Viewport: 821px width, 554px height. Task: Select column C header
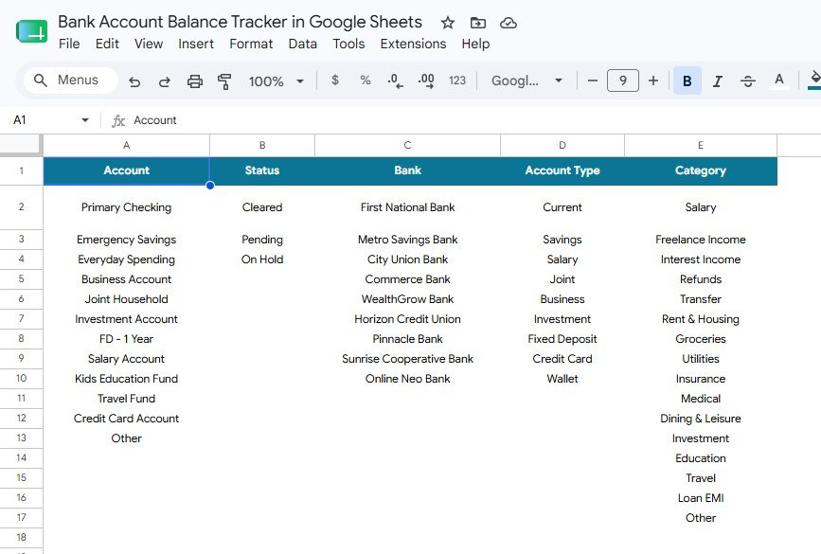point(407,145)
